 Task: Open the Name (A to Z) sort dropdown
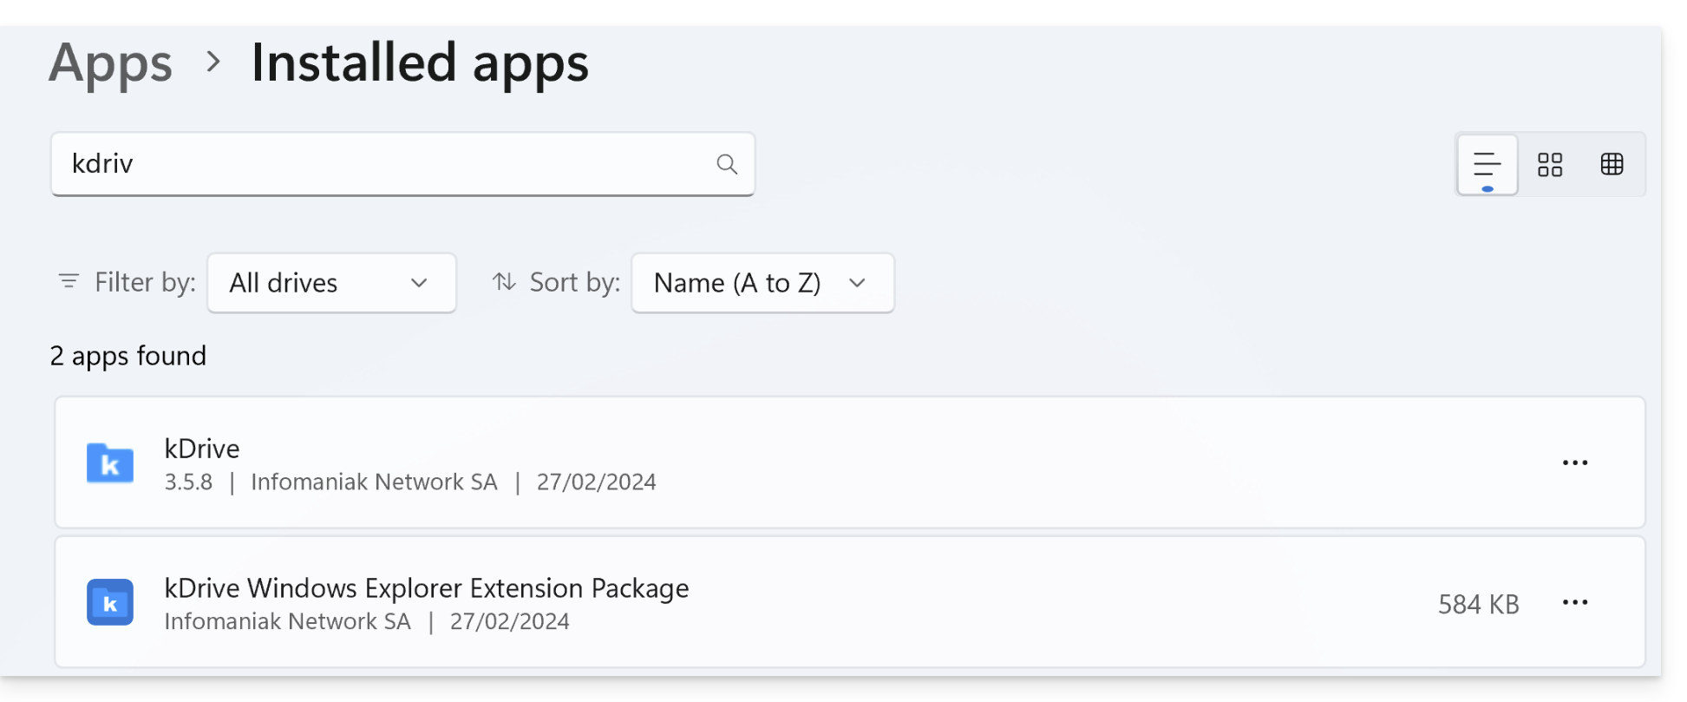click(762, 283)
